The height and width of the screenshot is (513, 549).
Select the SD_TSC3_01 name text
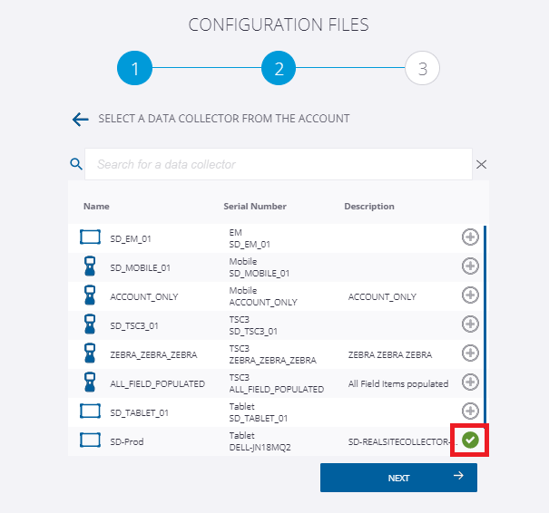(134, 326)
